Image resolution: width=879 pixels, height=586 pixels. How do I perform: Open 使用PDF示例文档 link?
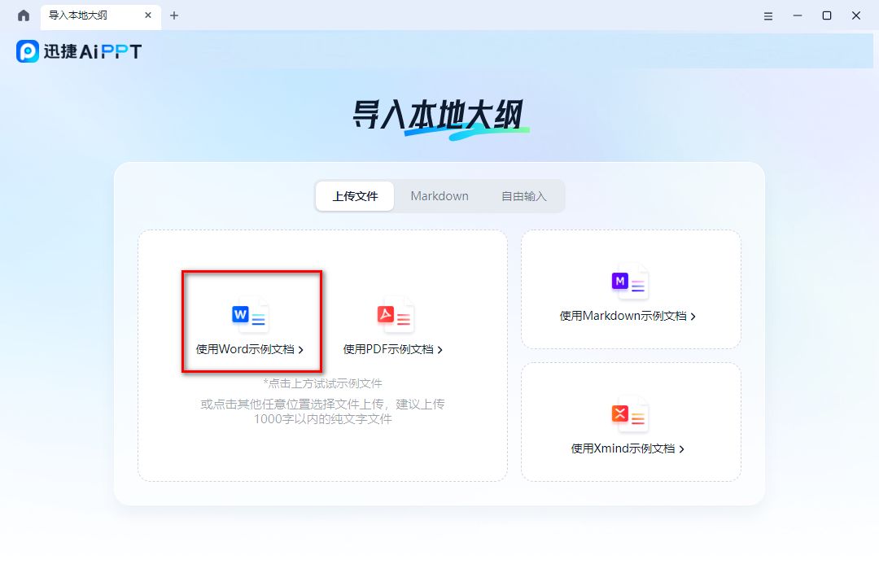click(x=393, y=349)
